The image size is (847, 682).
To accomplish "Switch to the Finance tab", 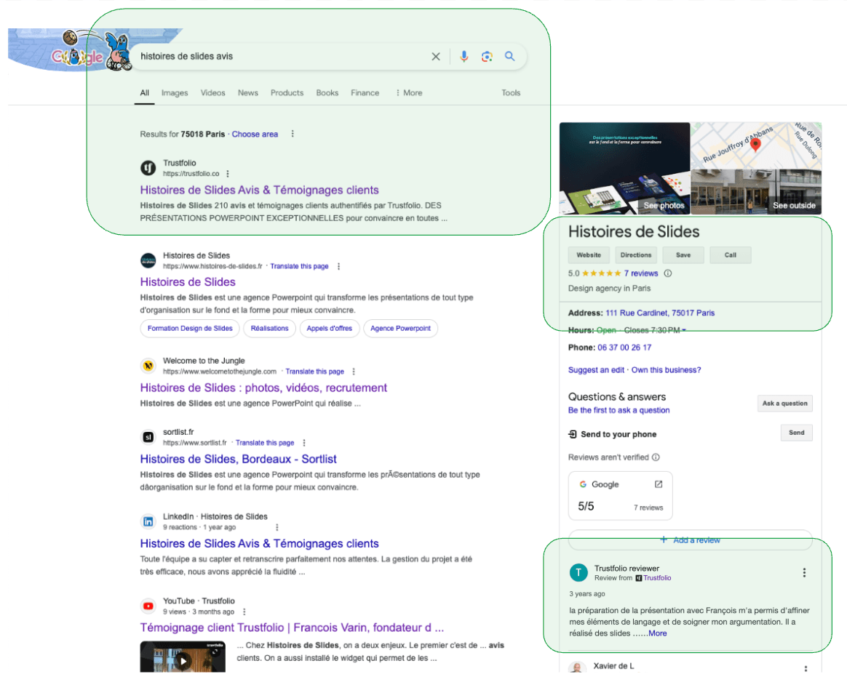I will click(365, 93).
